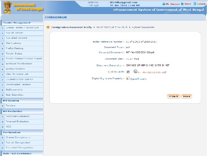Open Tender Comprehensive Report item
This screenshot has height=156, width=208.
coord(24,58)
